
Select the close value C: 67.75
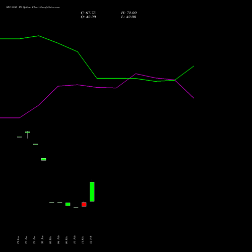point(88,13)
